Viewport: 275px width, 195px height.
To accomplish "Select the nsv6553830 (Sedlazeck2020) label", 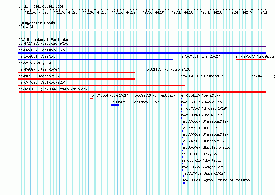I will pyautogui.click(x=43, y=50).
